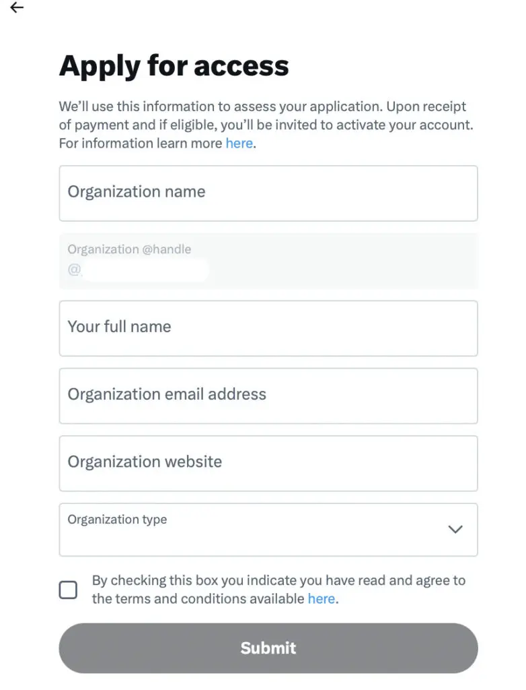Open the learn more "here" link
This screenshot has height=690, width=526.
(x=239, y=143)
